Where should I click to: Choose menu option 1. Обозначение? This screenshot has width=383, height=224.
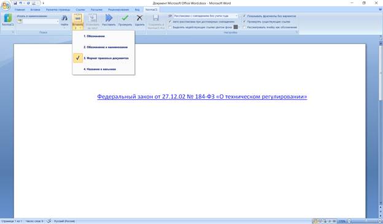tap(104, 36)
